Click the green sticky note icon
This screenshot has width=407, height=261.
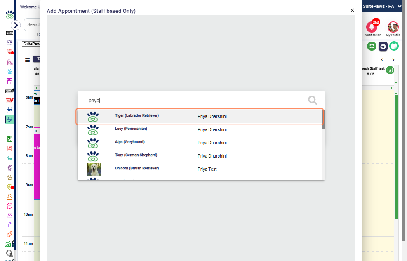(394, 46)
